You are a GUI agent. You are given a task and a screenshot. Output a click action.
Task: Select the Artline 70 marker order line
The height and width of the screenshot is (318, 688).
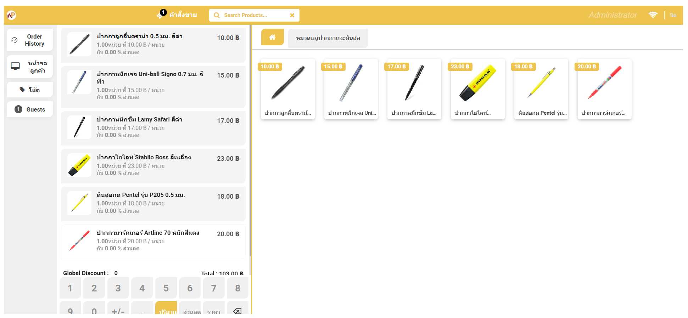click(x=153, y=242)
